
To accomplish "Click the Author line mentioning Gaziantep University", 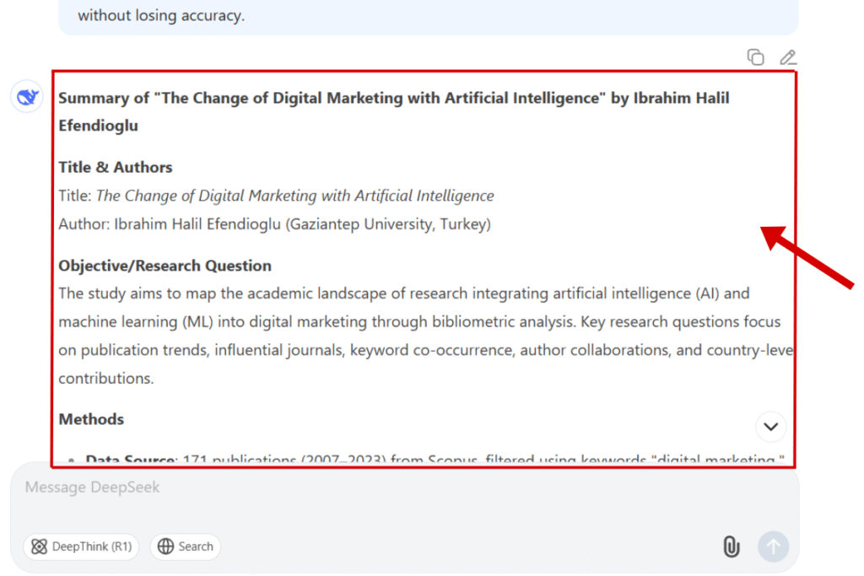I will pos(274,224).
